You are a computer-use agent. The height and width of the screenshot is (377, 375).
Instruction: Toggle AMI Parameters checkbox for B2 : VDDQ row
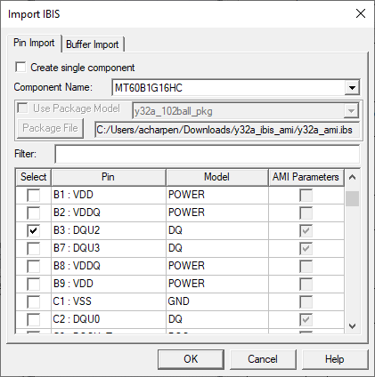pyautogui.click(x=306, y=213)
